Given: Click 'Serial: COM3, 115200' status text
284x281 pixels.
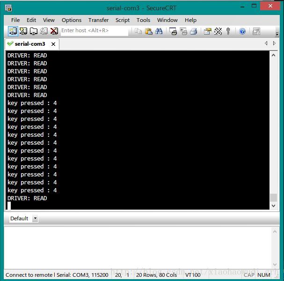Looking at the screenshot, I should 82,275.
